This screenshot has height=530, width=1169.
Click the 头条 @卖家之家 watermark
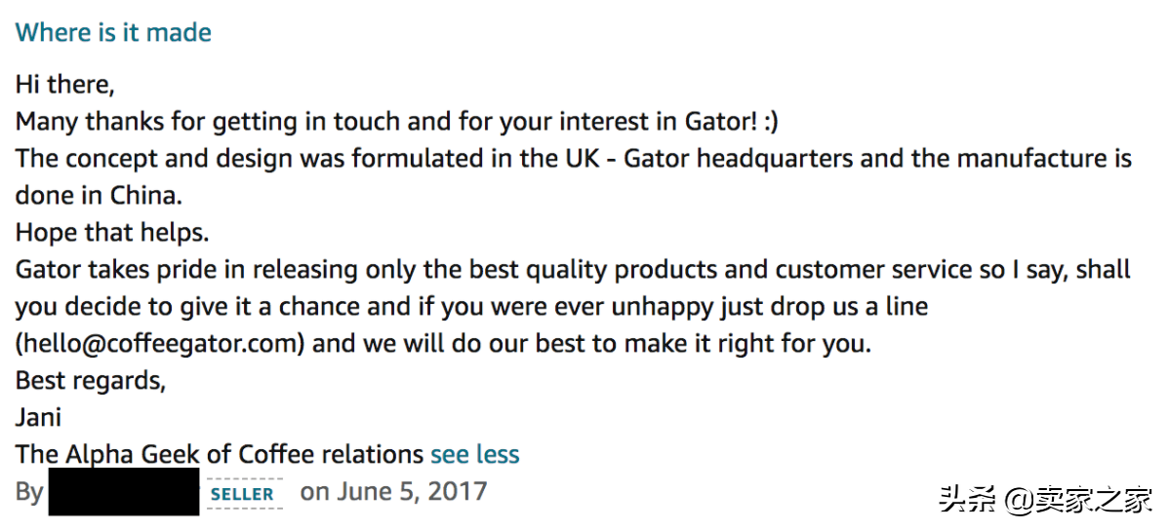(1046, 500)
